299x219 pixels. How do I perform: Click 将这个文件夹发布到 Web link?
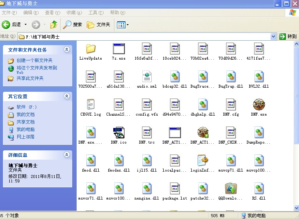37,70
